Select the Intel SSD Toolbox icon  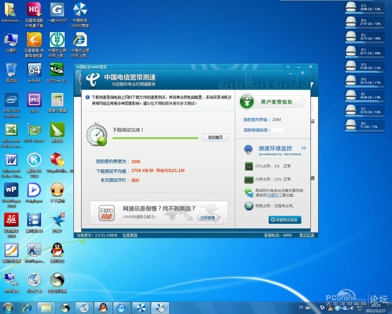click(x=11, y=105)
